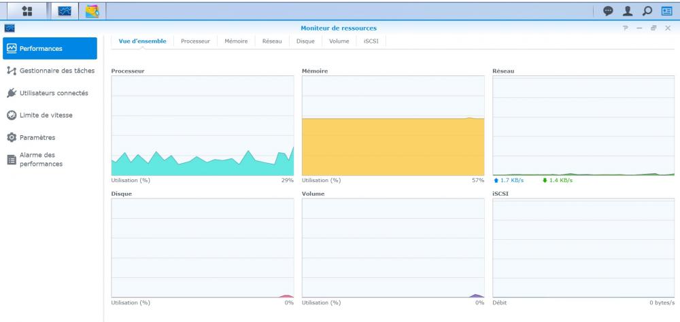Open the widgets panel icon
The height and width of the screenshot is (322, 680).
pos(666,12)
